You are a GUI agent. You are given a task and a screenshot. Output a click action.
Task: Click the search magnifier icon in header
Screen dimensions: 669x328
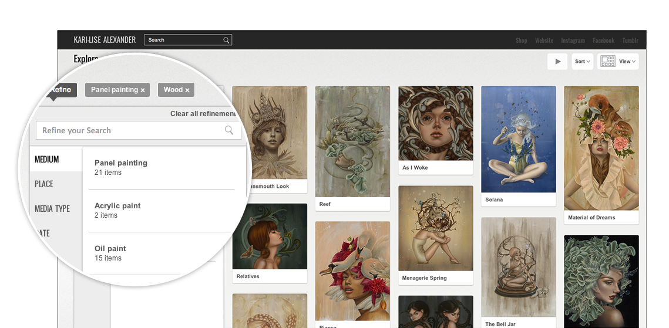(226, 40)
